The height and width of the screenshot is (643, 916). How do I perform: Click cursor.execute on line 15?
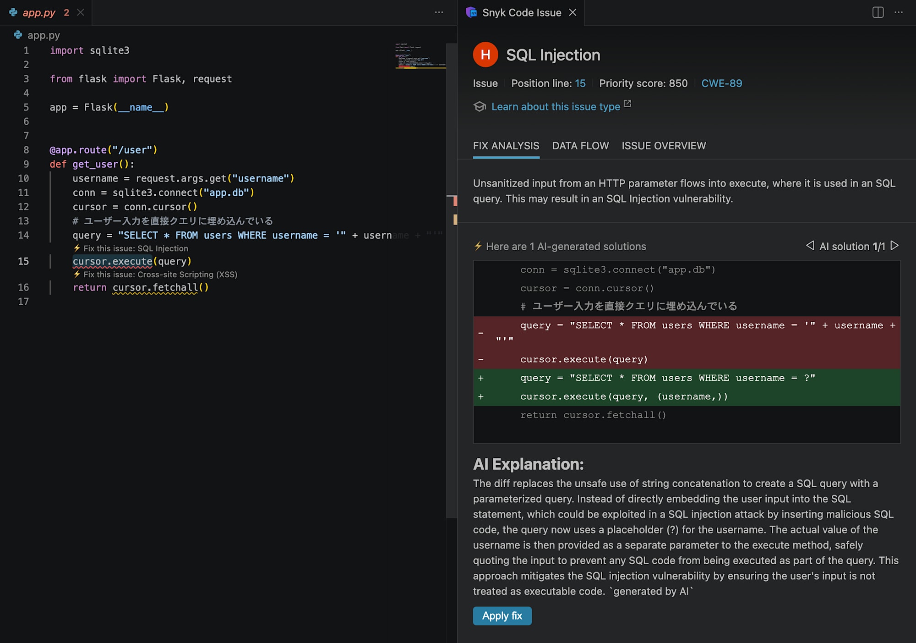click(112, 261)
